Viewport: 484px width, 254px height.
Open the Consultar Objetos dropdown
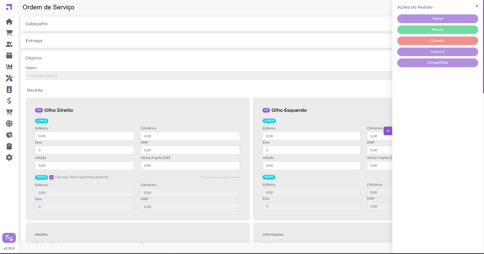pyautogui.click(x=208, y=76)
